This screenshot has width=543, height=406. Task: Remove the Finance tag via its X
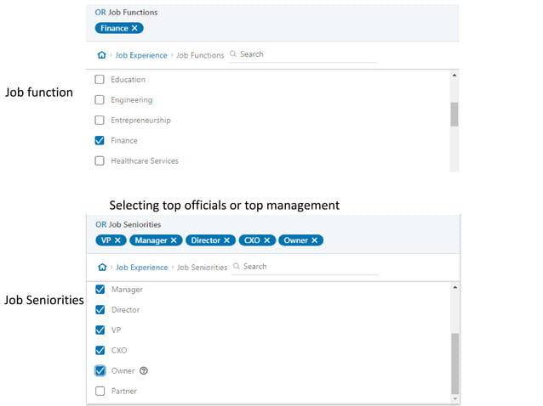click(134, 28)
